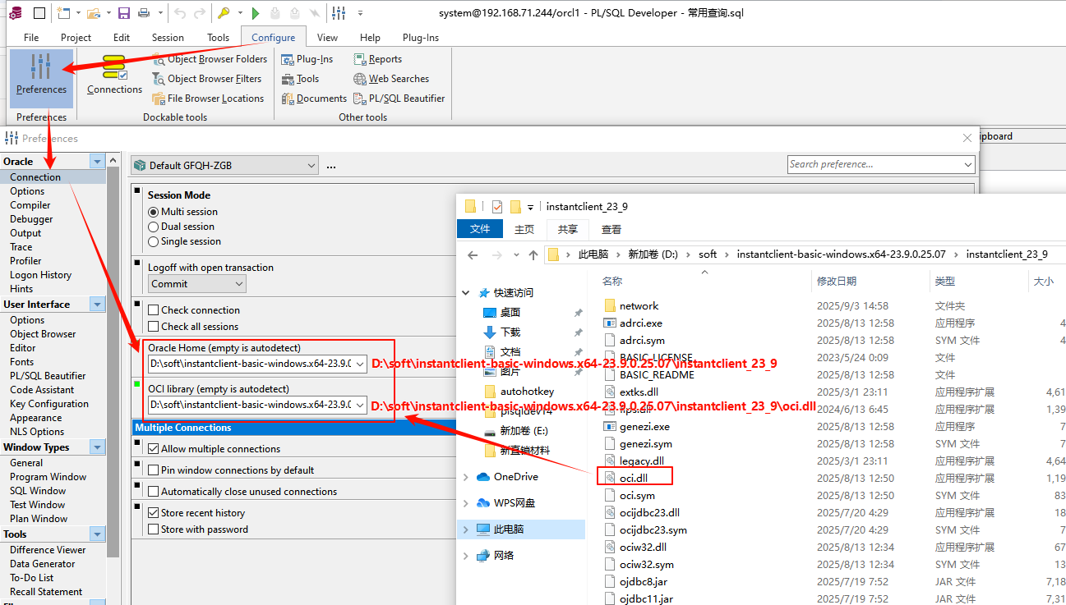Select the oci.dll file in Explorer
The height and width of the screenshot is (605, 1066).
[x=634, y=478]
